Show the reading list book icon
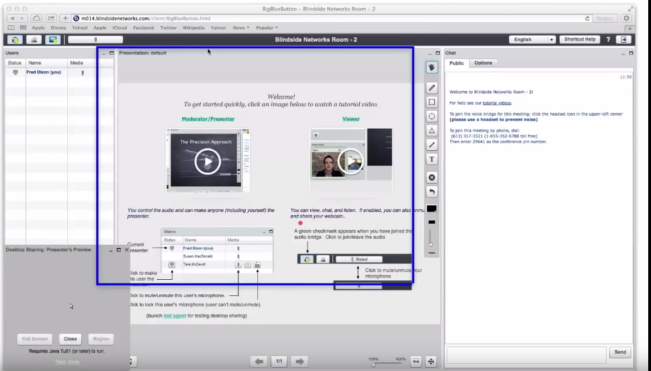This screenshot has width=651, height=371. click(x=11, y=28)
